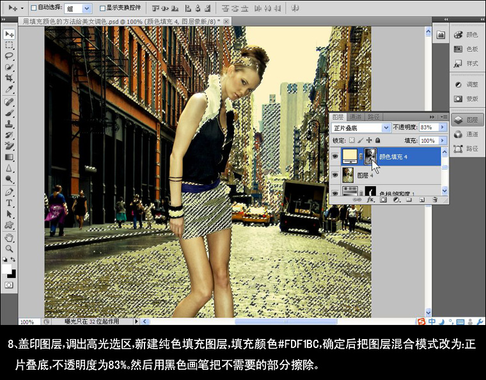
Task: Select the Gradient tool
Action: pyautogui.click(x=9, y=157)
